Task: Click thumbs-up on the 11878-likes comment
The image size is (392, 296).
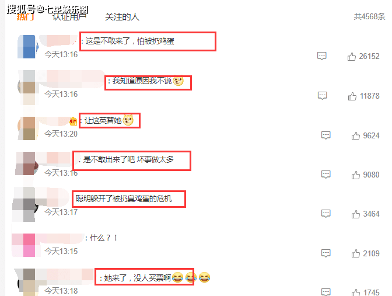Action: coord(352,96)
